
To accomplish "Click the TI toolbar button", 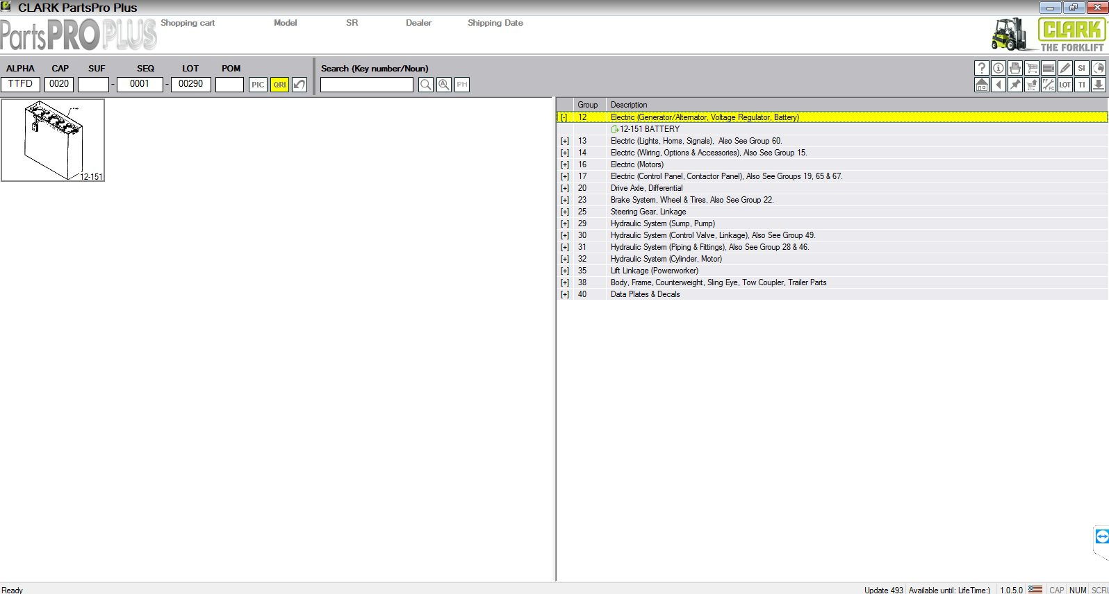I will [x=1081, y=85].
